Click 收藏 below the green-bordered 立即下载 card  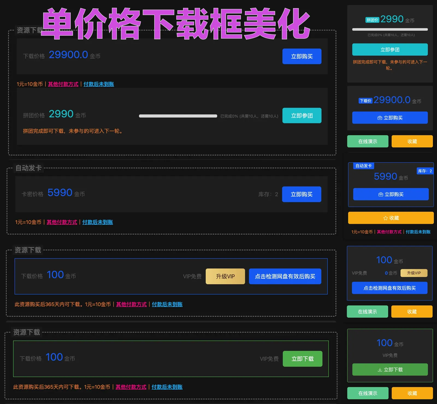tap(412, 393)
